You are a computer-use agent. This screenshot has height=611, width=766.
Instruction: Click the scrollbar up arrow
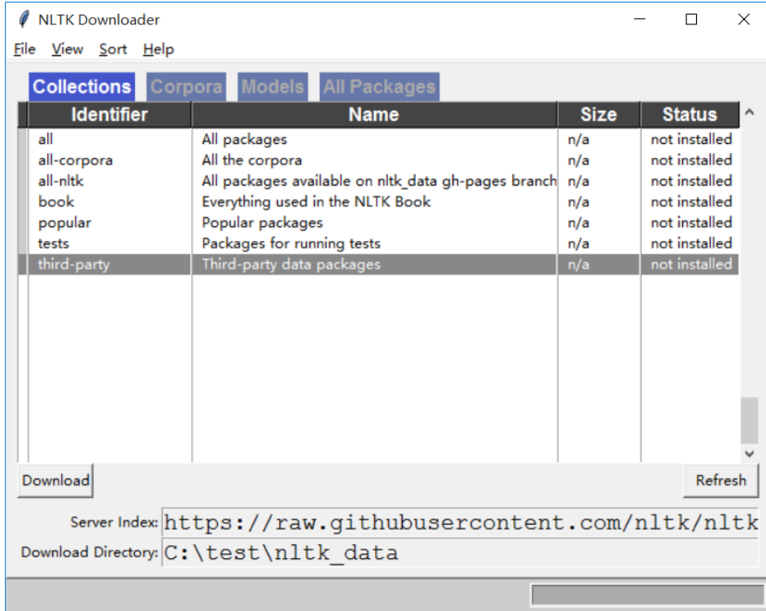(x=750, y=112)
